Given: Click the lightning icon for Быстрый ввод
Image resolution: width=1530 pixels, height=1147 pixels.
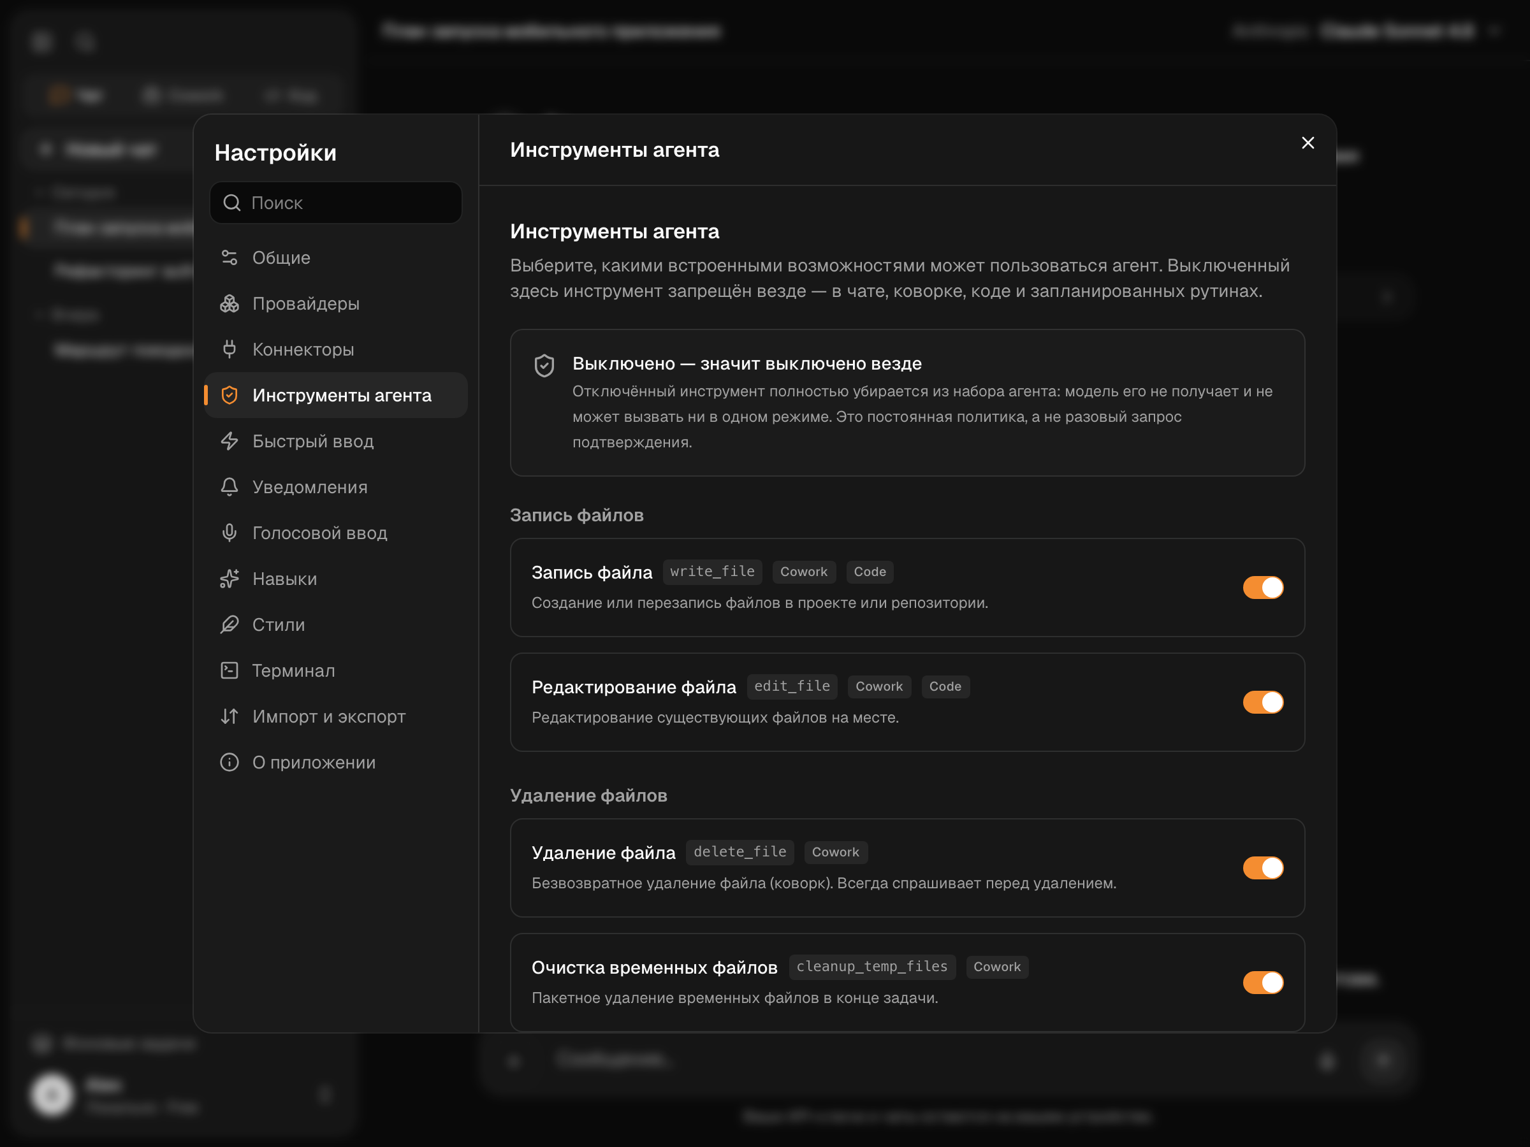Looking at the screenshot, I should point(229,441).
